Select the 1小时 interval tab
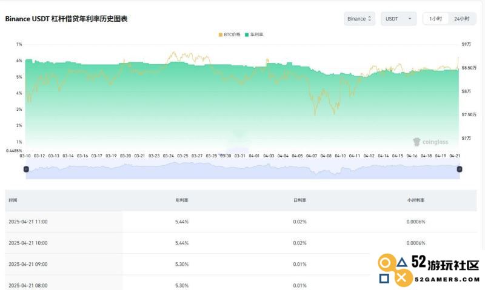The image size is (485, 290). [435, 19]
